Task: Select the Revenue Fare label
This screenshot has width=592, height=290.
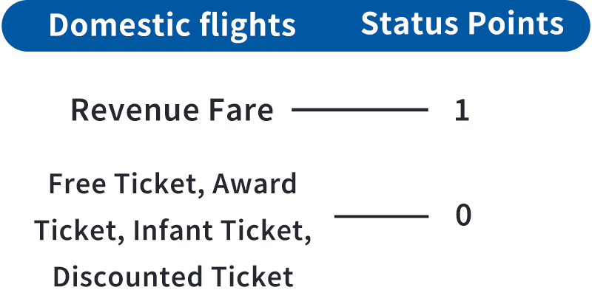Action: pos(172,111)
